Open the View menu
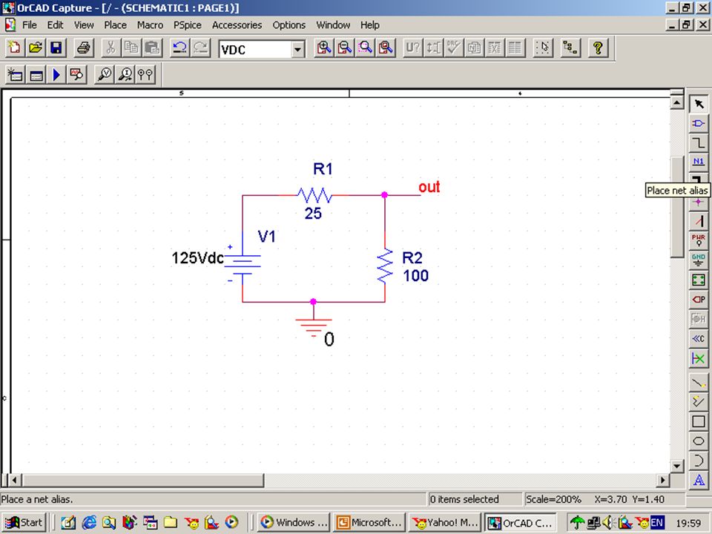 [x=84, y=25]
